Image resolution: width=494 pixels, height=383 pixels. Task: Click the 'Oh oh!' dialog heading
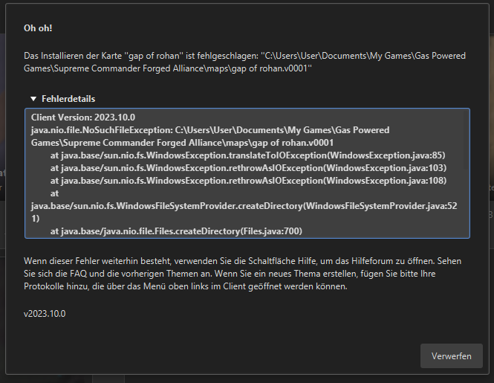(x=38, y=28)
